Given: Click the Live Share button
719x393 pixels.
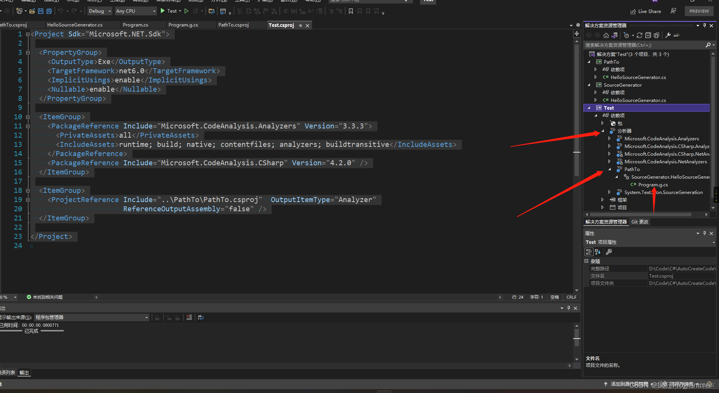Looking at the screenshot, I should (646, 12).
